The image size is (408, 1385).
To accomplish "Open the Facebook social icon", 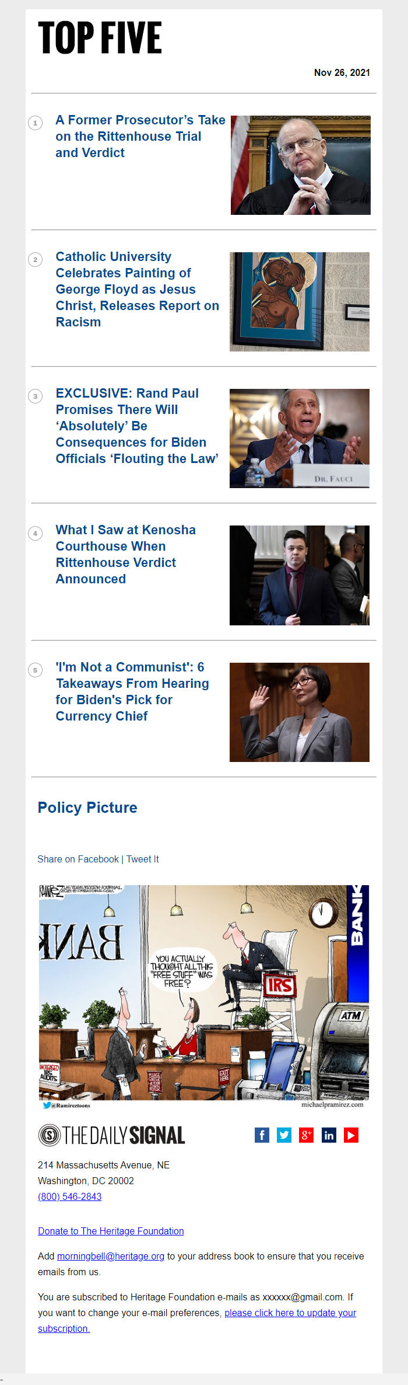I will tap(262, 1135).
